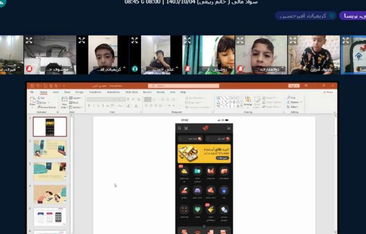Open the Layout dropdown
This screenshot has height=234, width=366.
click(76, 98)
